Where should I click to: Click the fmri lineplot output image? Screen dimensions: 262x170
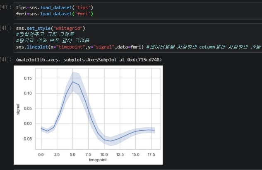click(88, 115)
